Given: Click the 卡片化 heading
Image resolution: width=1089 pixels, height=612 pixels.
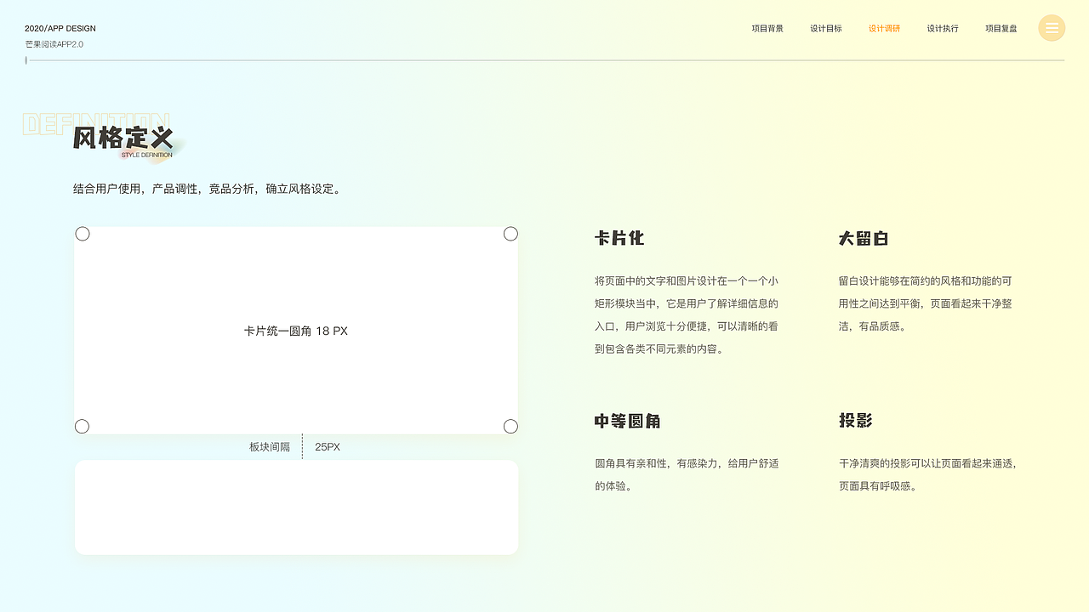Looking at the screenshot, I should point(620,239).
